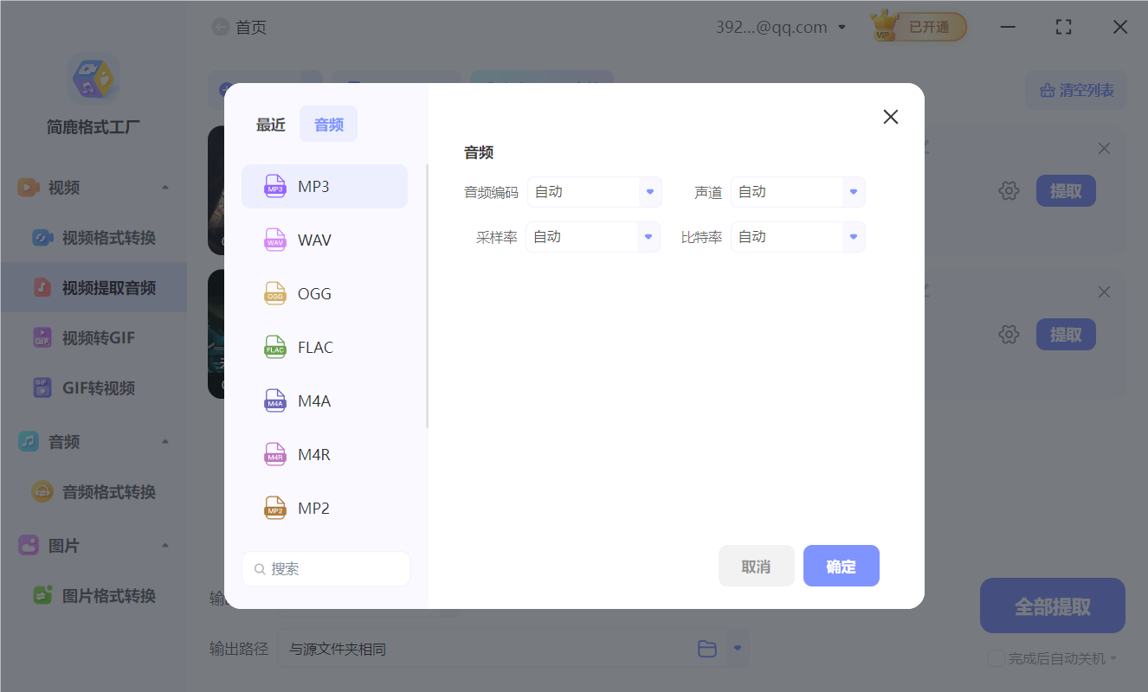Click the back arrow beside 首页
This screenshot has width=1148, height=692.
point(220,26)
